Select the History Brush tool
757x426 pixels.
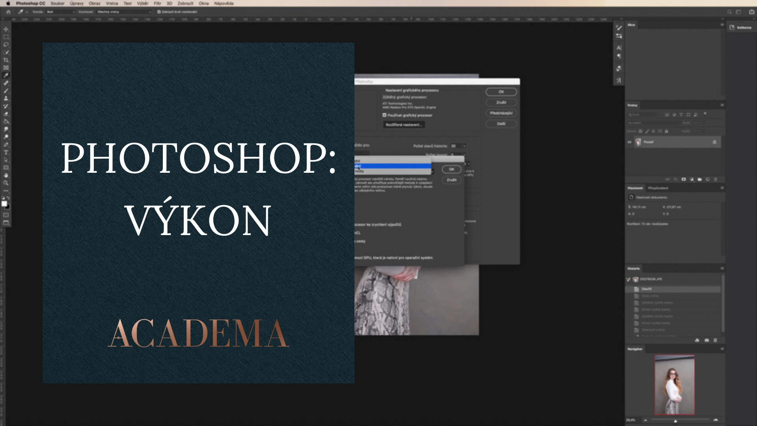pos(6,106)
